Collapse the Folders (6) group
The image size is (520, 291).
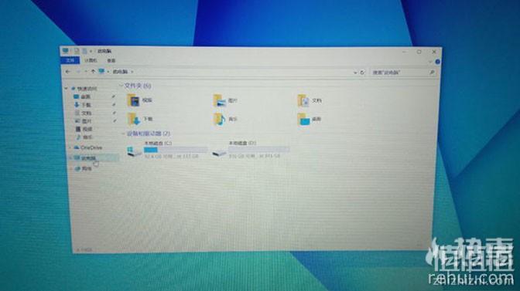click(121, 86)
